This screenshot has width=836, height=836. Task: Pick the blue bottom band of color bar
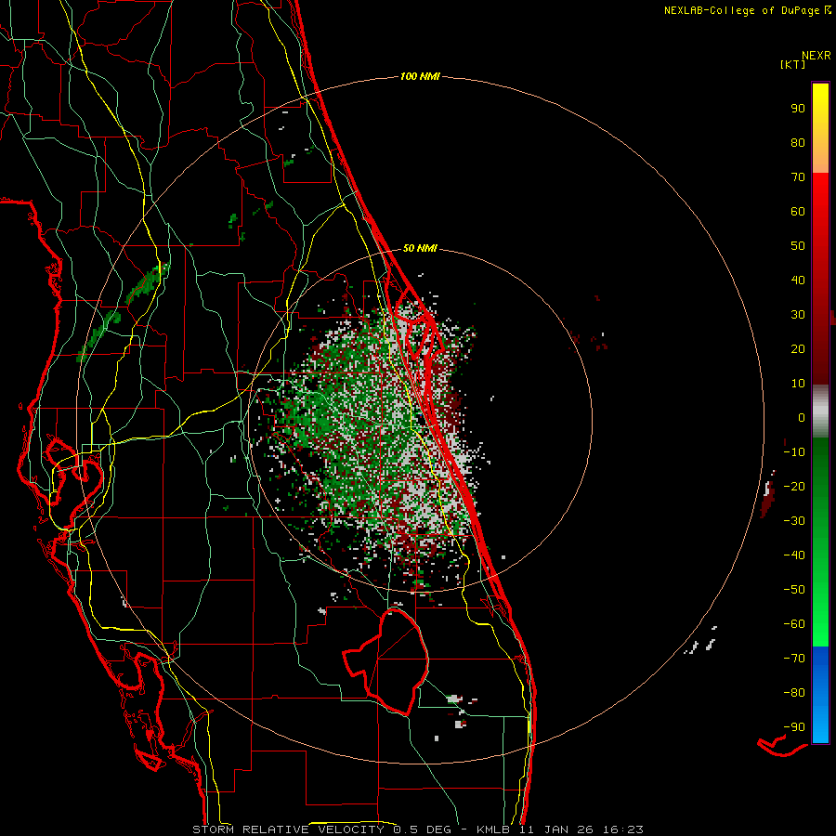820,694
